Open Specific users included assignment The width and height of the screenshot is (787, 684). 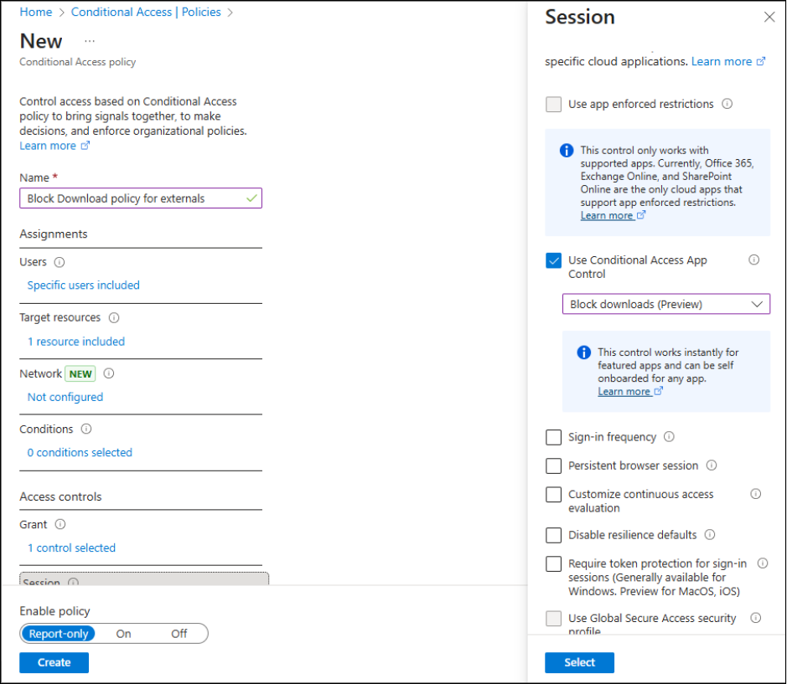point(83,285)
